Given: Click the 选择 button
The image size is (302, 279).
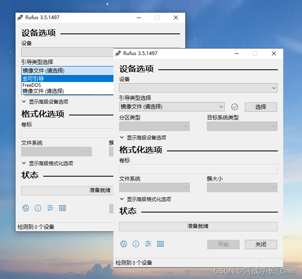Looking at the screenshot, I should 261,107.
